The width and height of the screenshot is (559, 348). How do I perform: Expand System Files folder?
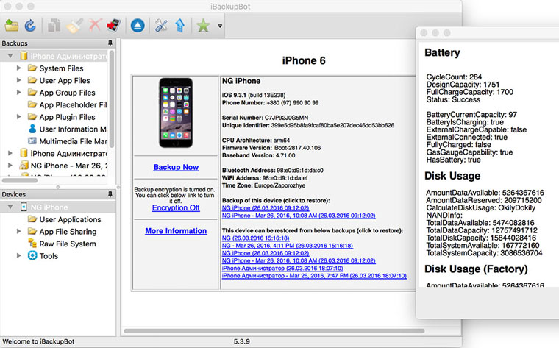[x=19, y=68]
